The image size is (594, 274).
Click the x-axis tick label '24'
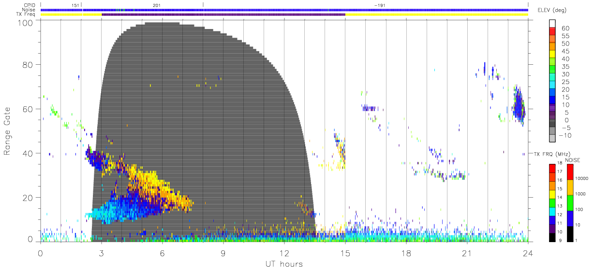pyautogui.click(x=528, y=253)
